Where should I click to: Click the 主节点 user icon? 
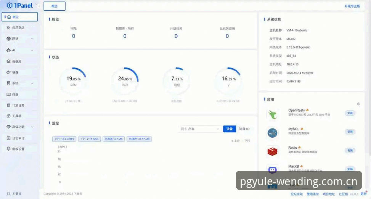click(x=8, y=194)
